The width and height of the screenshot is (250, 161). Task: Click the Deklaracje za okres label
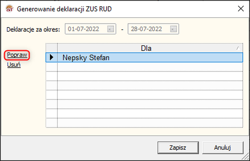(33, 30)
